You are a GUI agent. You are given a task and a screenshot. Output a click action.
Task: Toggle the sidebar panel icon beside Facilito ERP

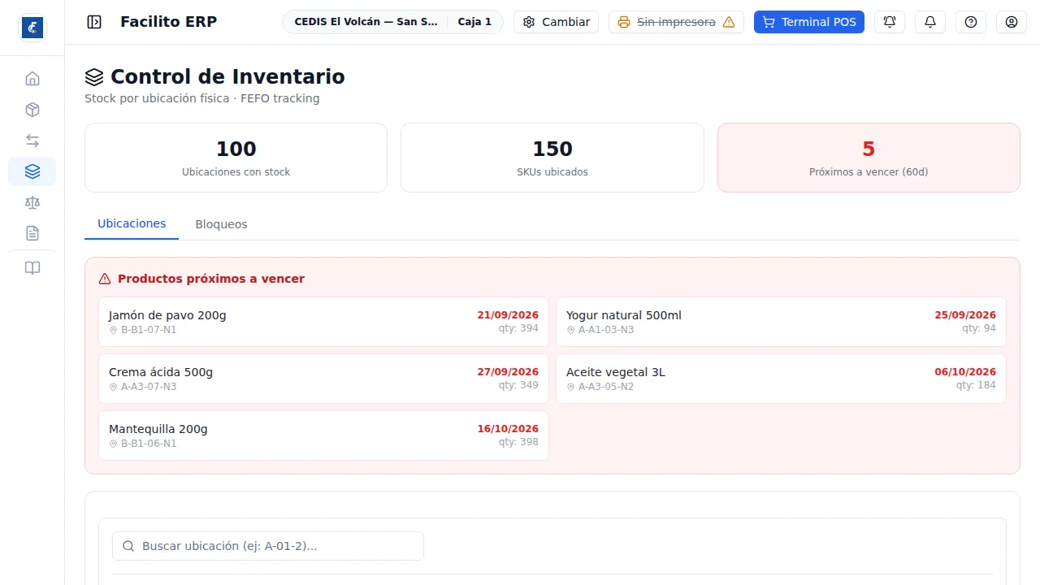click(x=94, y=22)
